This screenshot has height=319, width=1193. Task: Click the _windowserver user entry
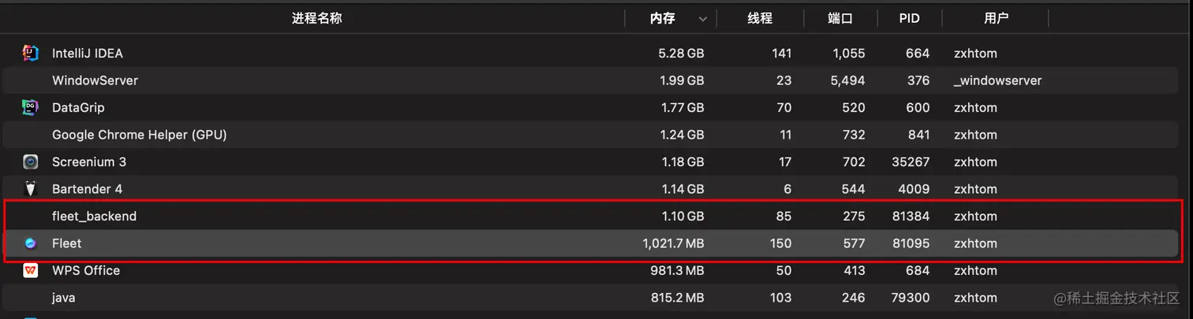997,80
